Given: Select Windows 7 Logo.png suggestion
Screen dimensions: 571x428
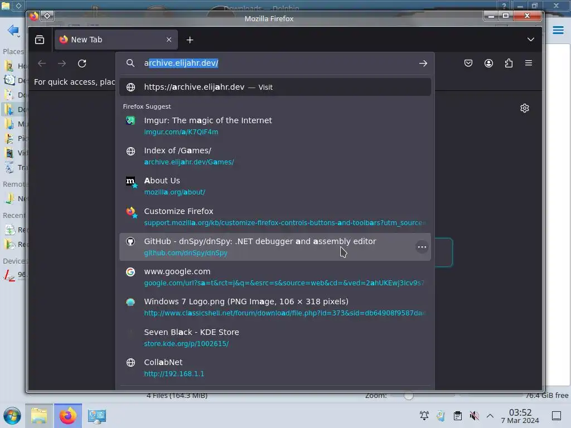Looking at the screenshot, I should click(275, 307).
